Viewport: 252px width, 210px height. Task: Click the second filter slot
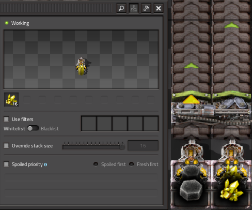point(104,124)
